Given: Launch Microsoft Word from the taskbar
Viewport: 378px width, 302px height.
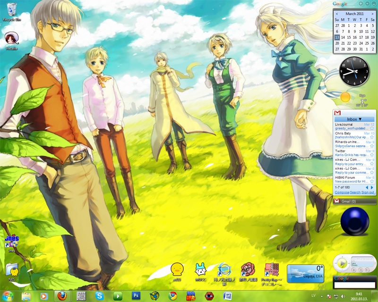Looking at the screenshot, I should point(227,296).
